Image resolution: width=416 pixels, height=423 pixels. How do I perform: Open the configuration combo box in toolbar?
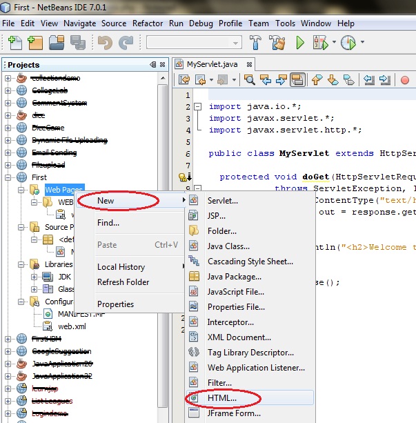(x=194, y=43)
